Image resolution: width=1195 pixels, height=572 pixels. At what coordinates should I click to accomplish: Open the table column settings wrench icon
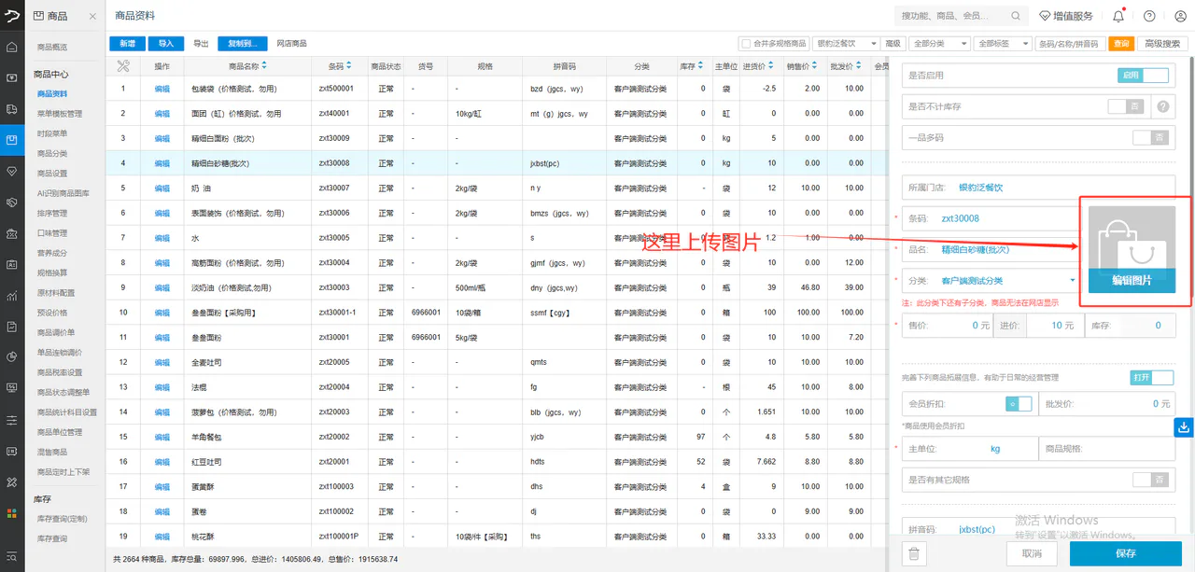(123, 66)
